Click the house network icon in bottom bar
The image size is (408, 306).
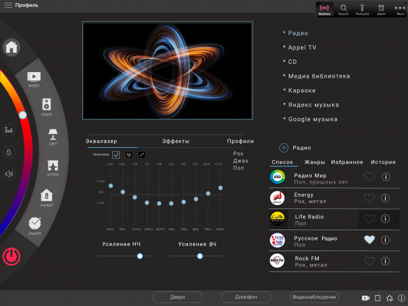(390, 298)
